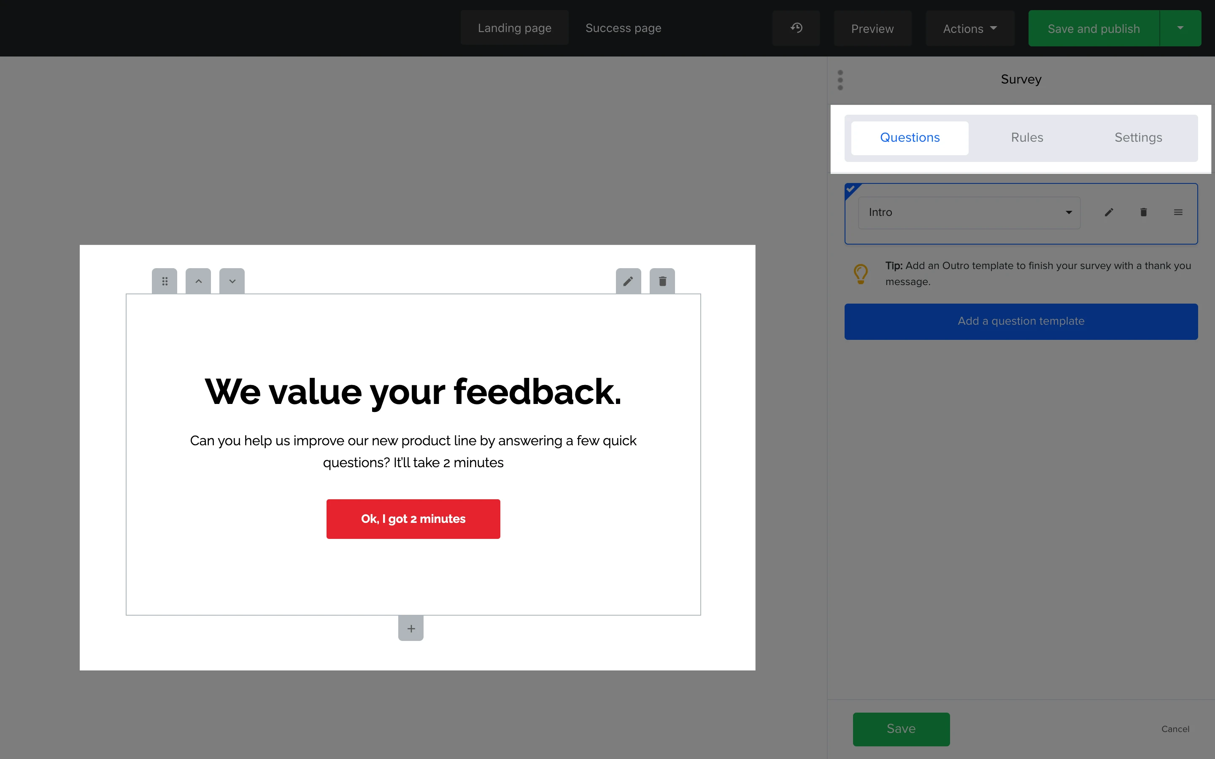Open arrow dropdown next to Save and publish
This screenshot has height=759, width=1215.
1180,28
